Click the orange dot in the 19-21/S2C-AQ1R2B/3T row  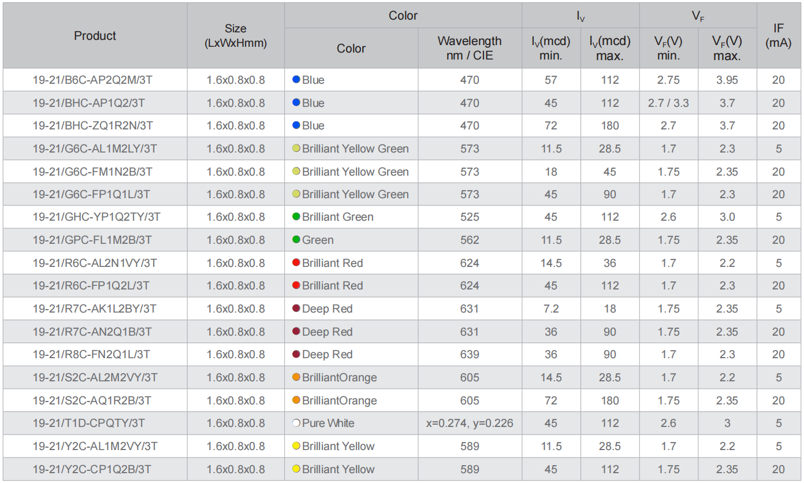296,400
